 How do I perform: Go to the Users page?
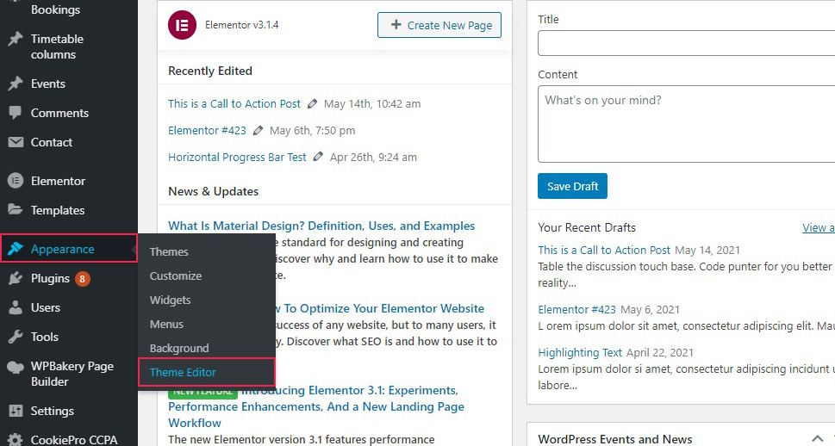click(x=46, y=307)
